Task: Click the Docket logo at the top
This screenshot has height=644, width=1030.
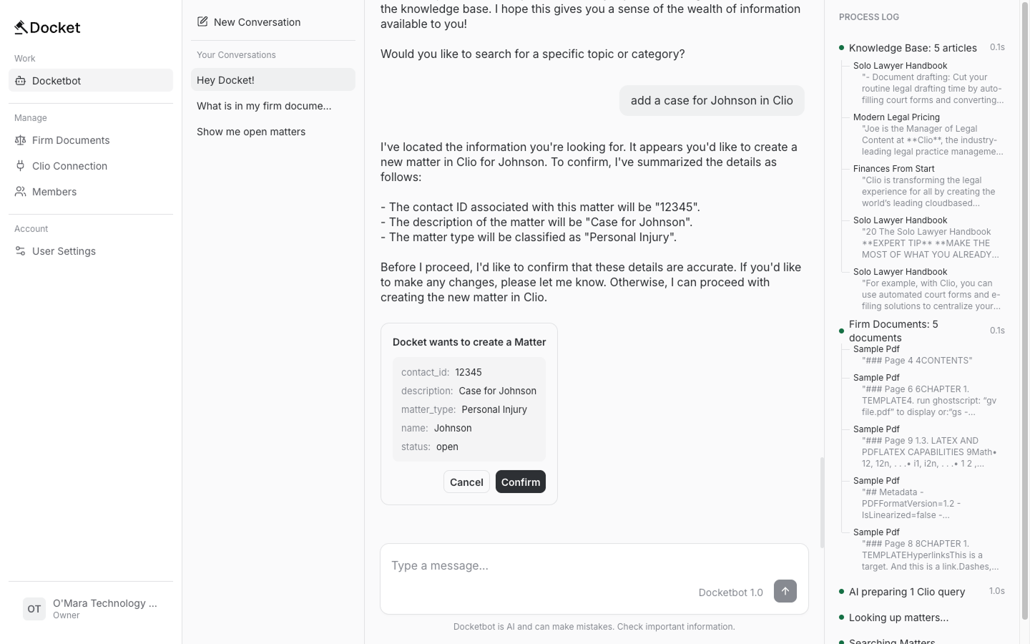Action: click(x=48, y=27)
